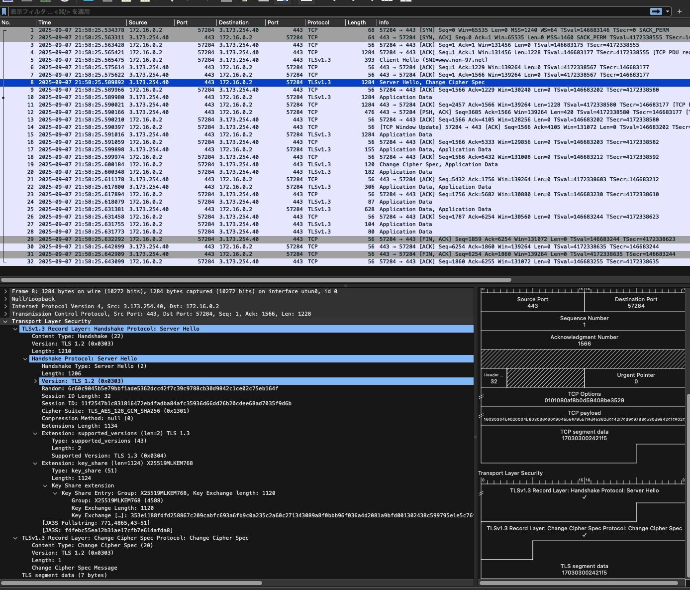This screenshot has height=590, width=690.
Task: Expand the Frame 8 tree row
Action: [x=5, y=292]
